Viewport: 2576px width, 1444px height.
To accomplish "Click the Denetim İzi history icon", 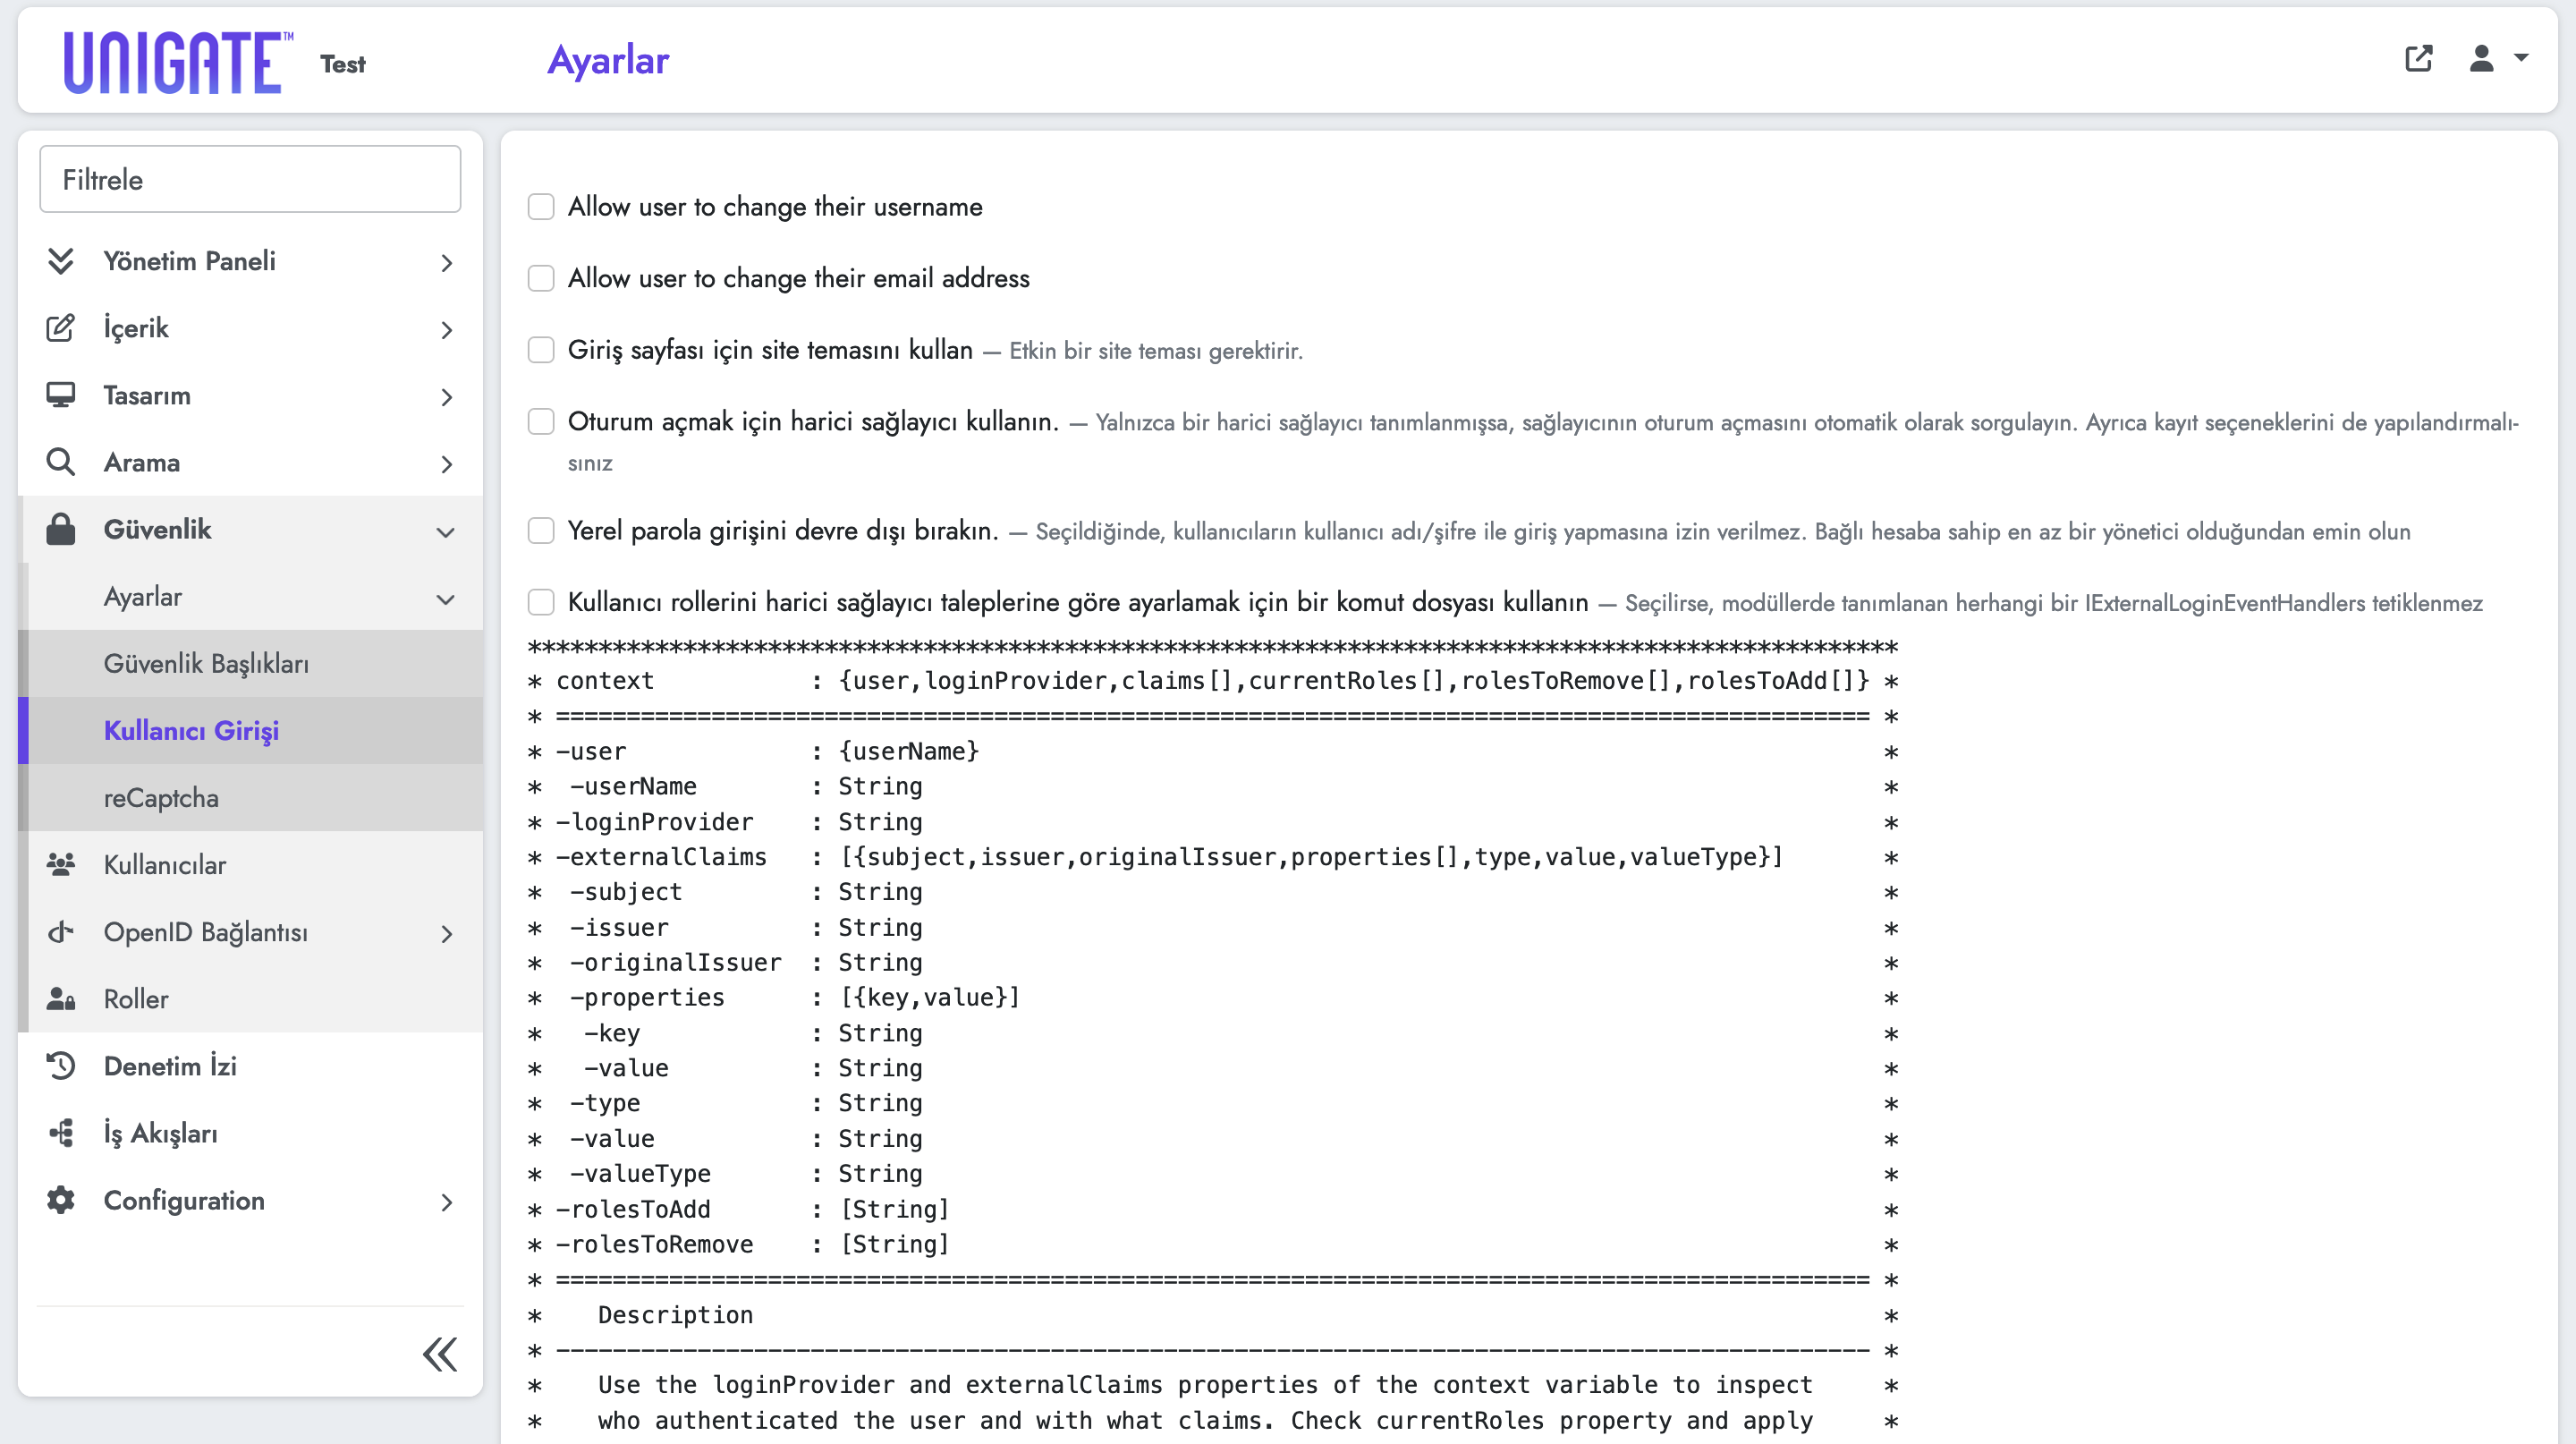I will click(x=60, y=1065).
